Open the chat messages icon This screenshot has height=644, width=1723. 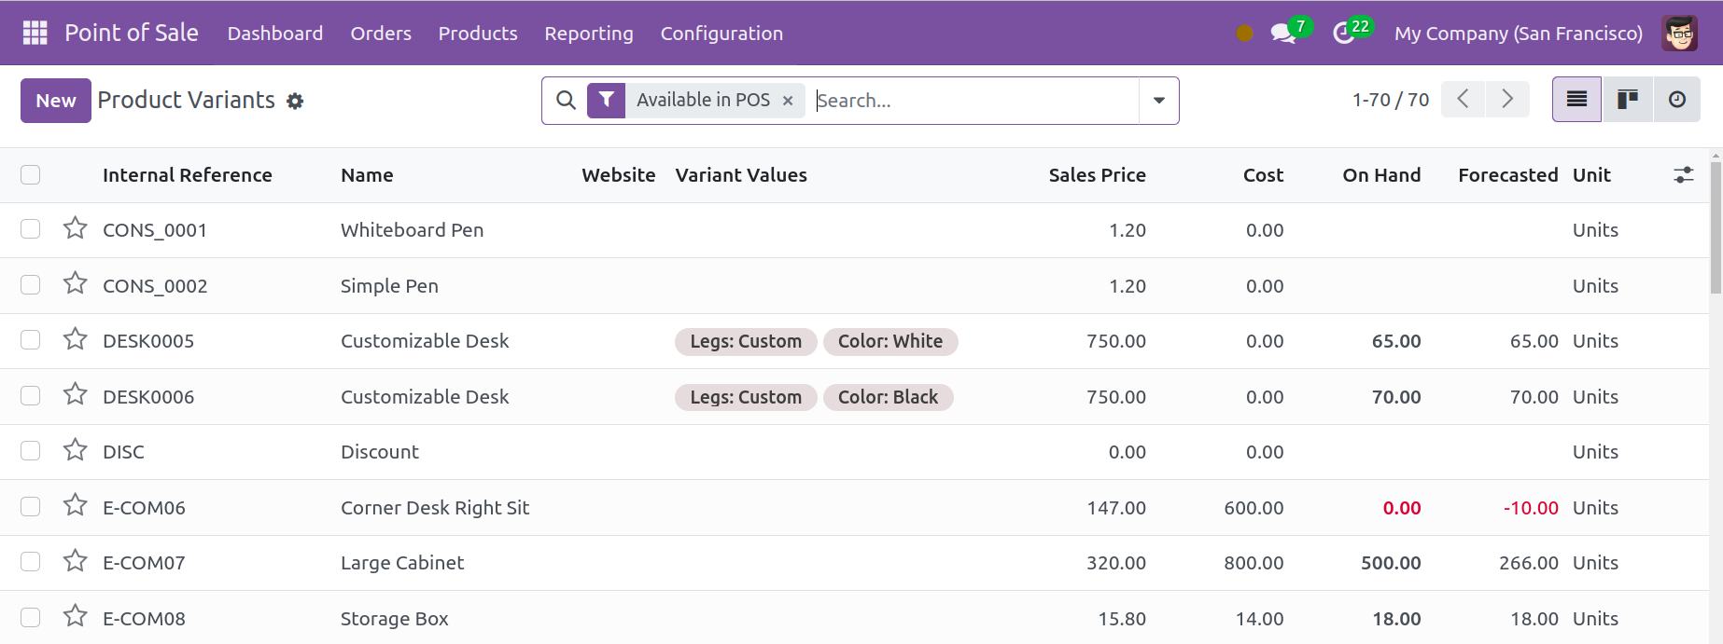coord(1283,34)
